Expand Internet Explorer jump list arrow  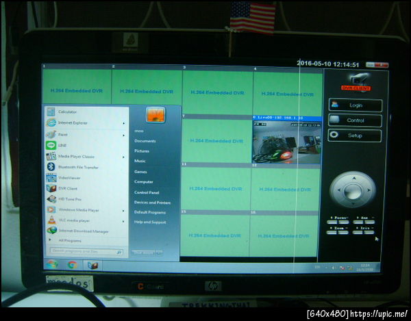123,123
